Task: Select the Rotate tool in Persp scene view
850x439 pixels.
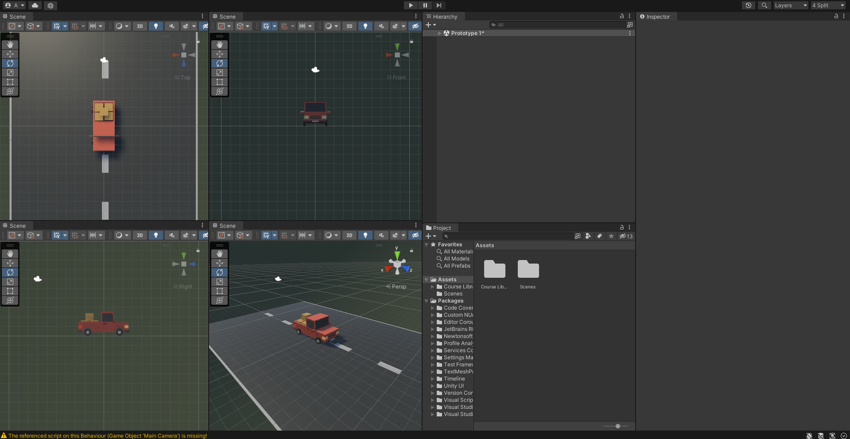Action: 220,272
